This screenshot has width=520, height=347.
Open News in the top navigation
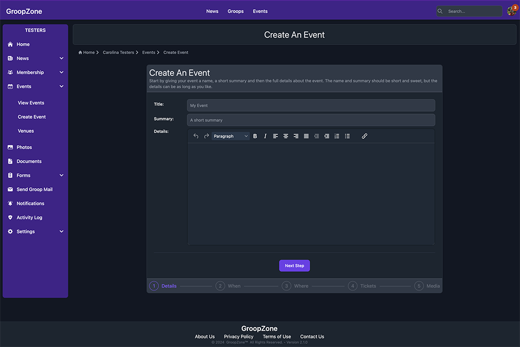click(212, 11)
